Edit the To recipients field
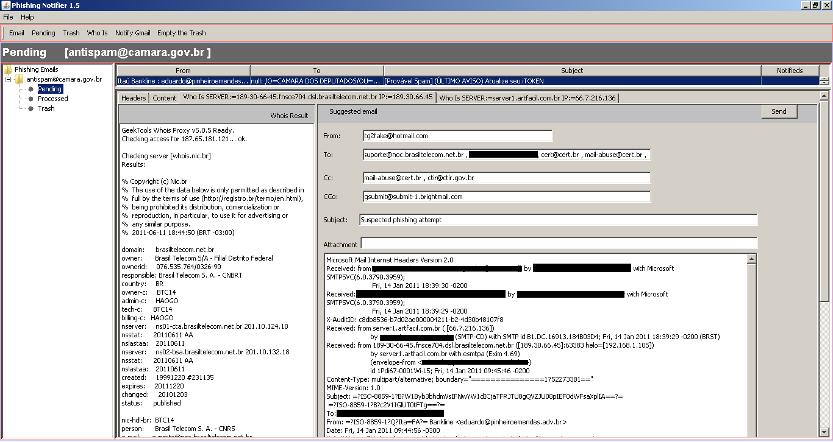Image resolution: width=833 pixels, height=442 pixels. [x=506, y=155]
